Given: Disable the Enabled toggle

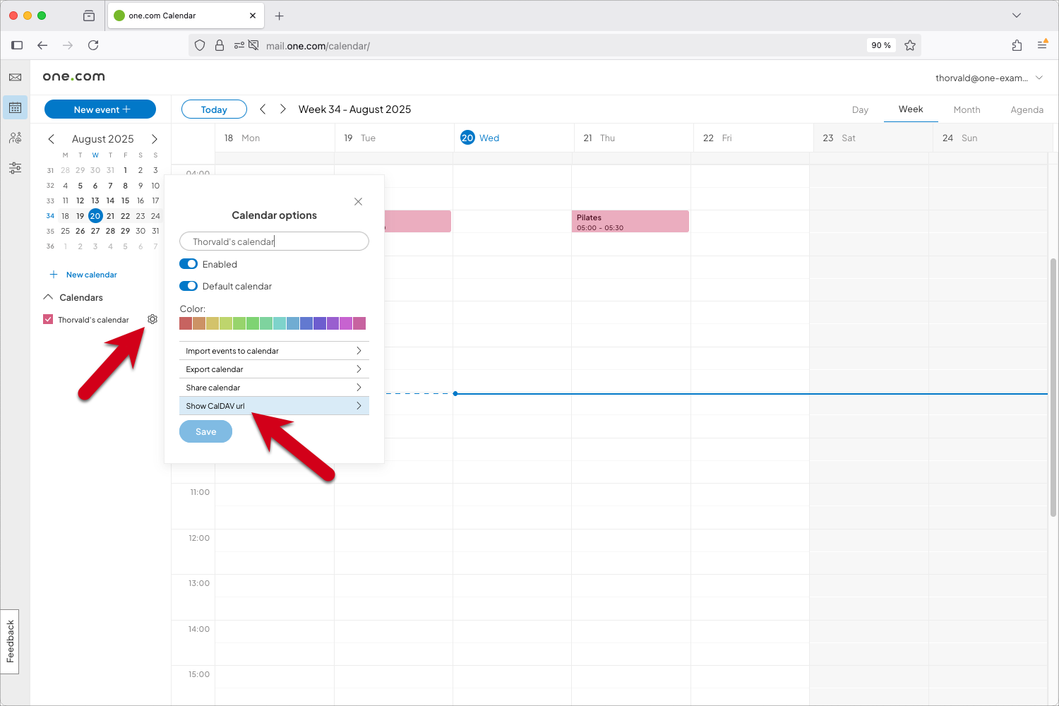Looking at the screenshot, I should click(x=188, y=263).
